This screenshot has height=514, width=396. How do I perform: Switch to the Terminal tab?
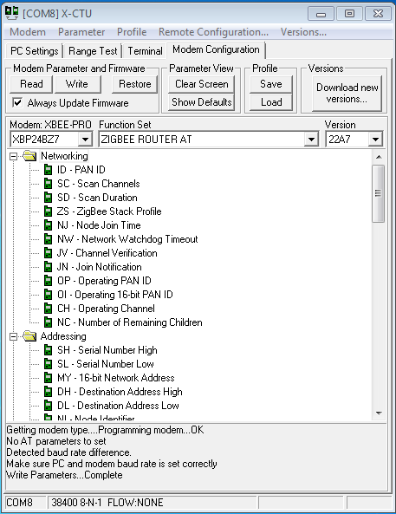pyautogui.click(x=145, y=51)
